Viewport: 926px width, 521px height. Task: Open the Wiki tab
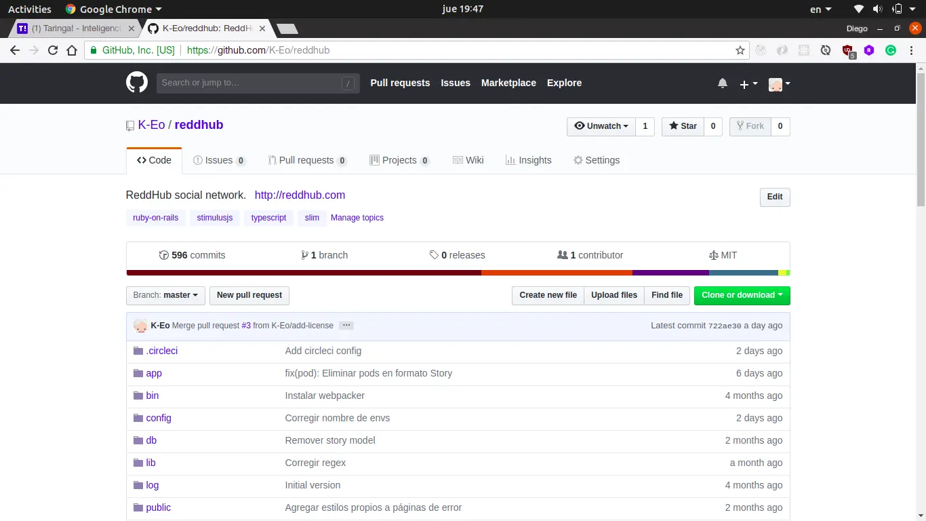(x=468, y=160)
